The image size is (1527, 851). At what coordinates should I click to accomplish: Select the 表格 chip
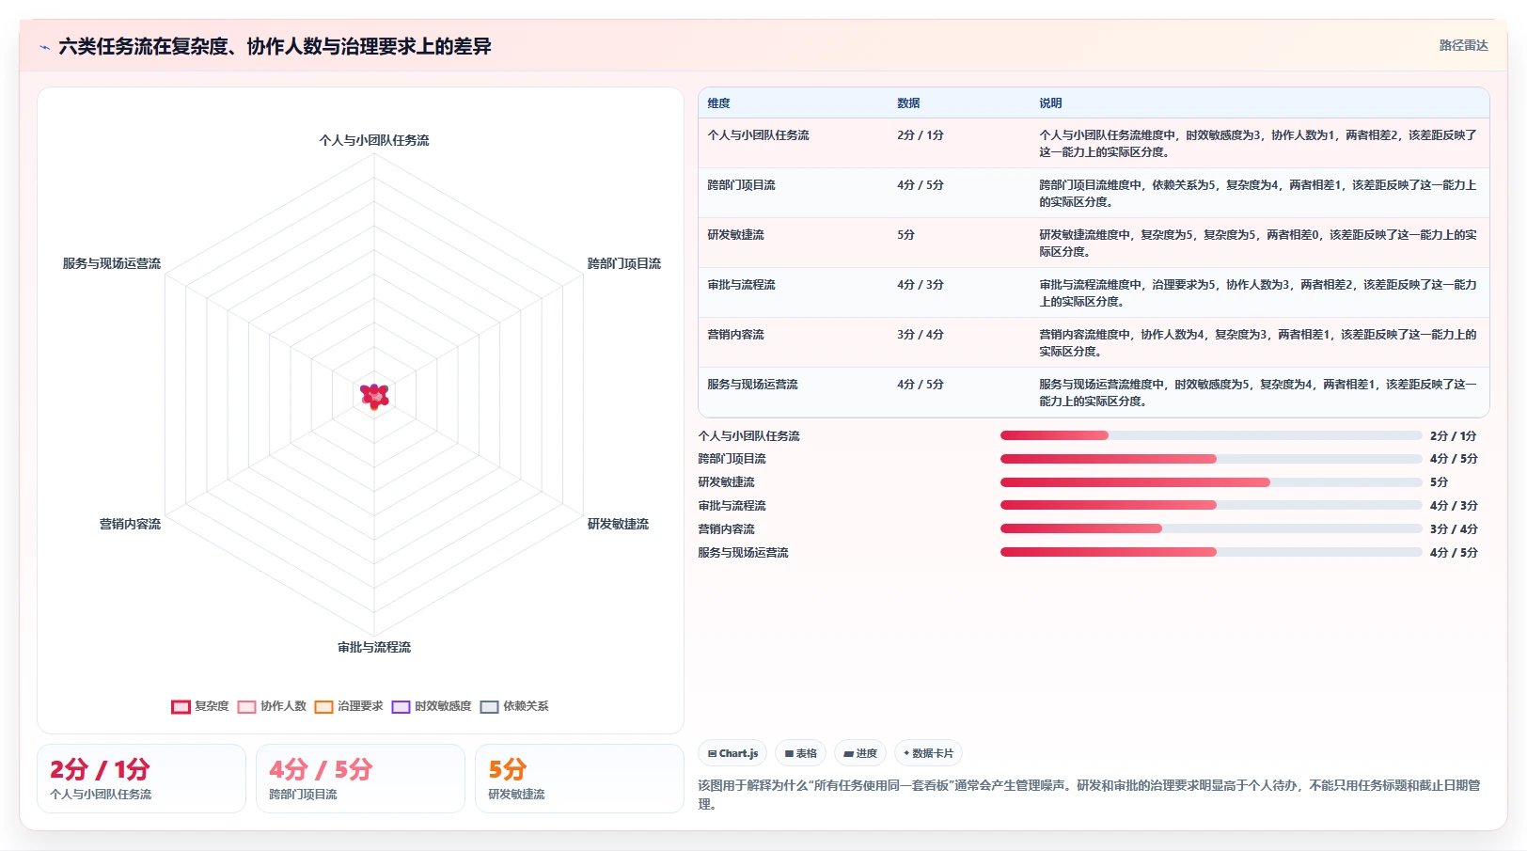pyautogui.click(x=800, y=753)
